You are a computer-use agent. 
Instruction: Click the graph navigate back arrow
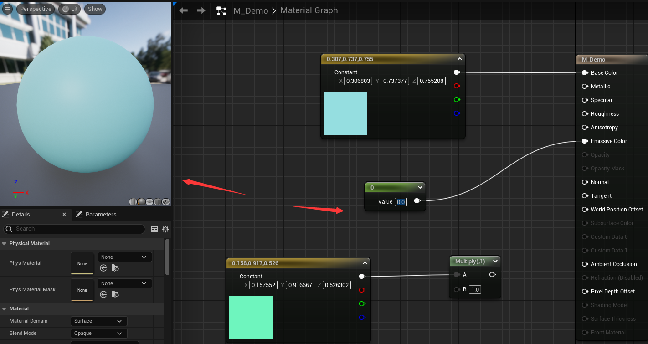[x=184, y=10]
